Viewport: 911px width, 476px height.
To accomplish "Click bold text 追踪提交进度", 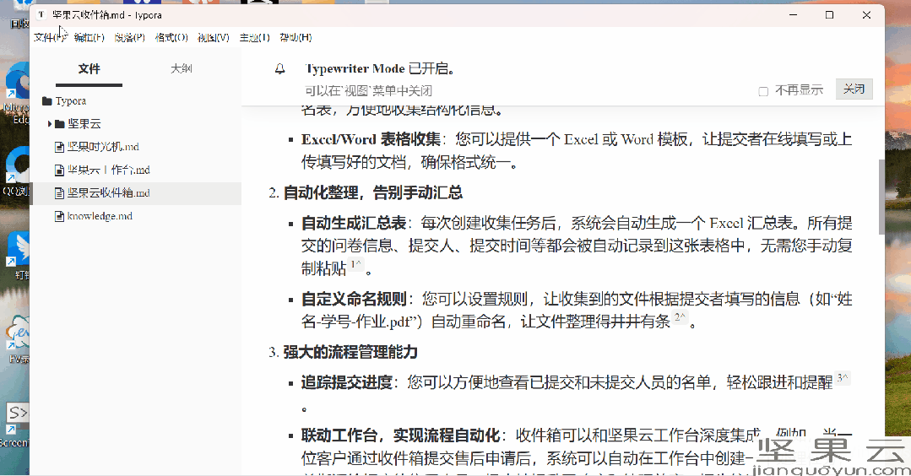I will pos(347,382).
